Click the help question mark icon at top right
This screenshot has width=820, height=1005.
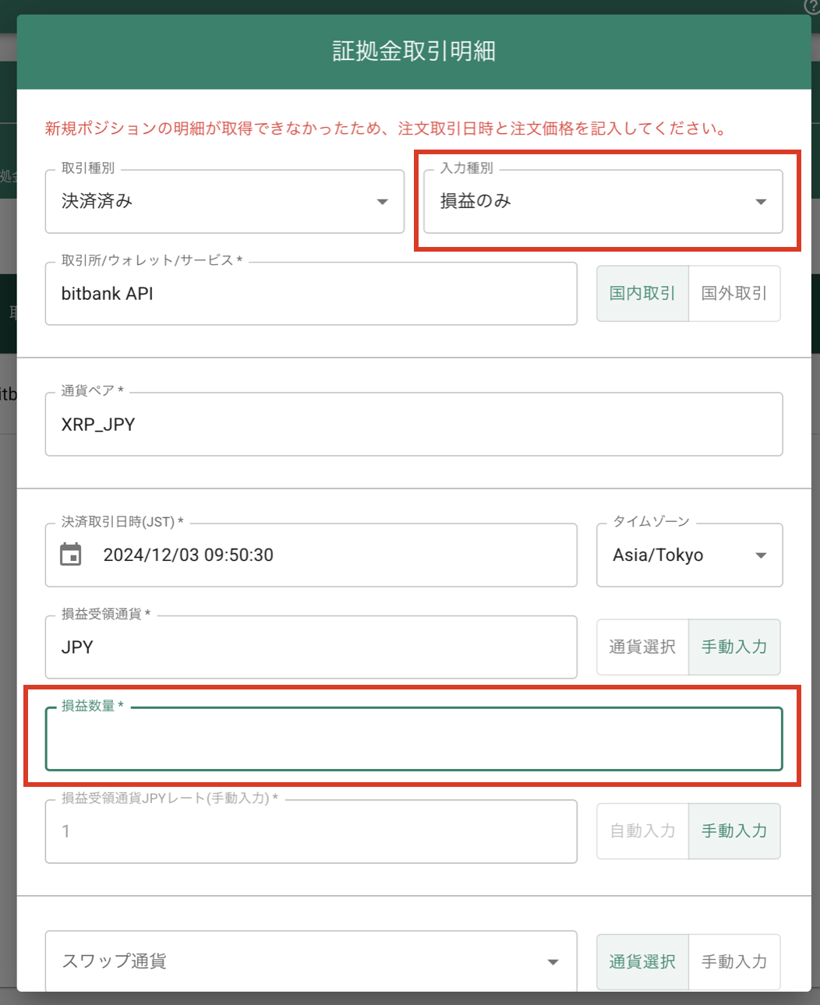point(811,6)
